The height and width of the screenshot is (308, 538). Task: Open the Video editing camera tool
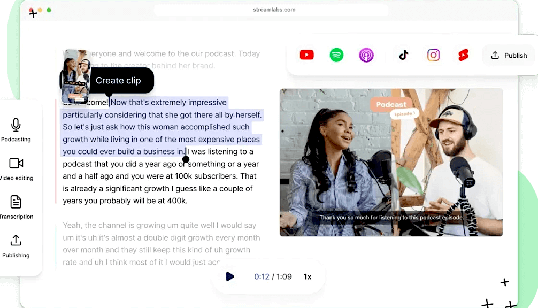16,168
